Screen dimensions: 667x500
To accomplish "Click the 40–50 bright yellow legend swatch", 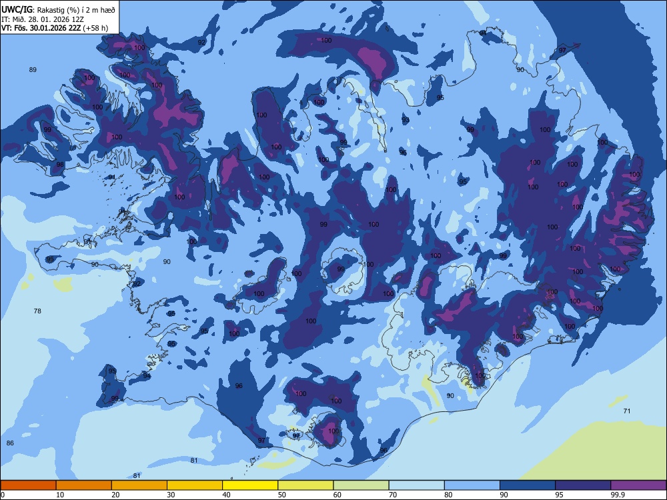I will pyautogui.click(x=250, y=485).
